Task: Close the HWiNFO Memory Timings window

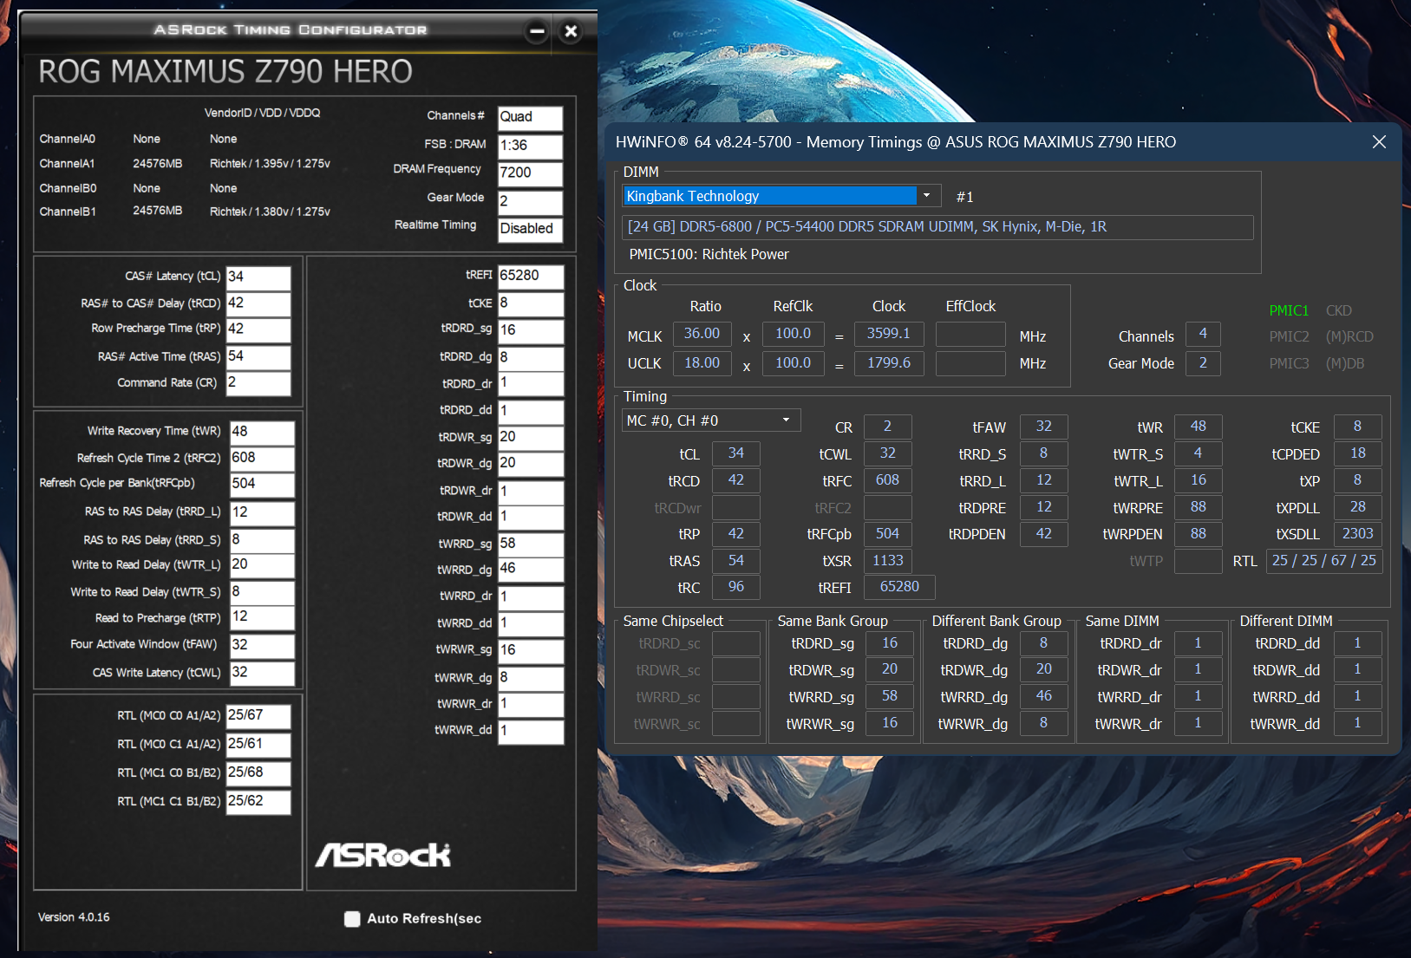Action: click(1379, 142)
